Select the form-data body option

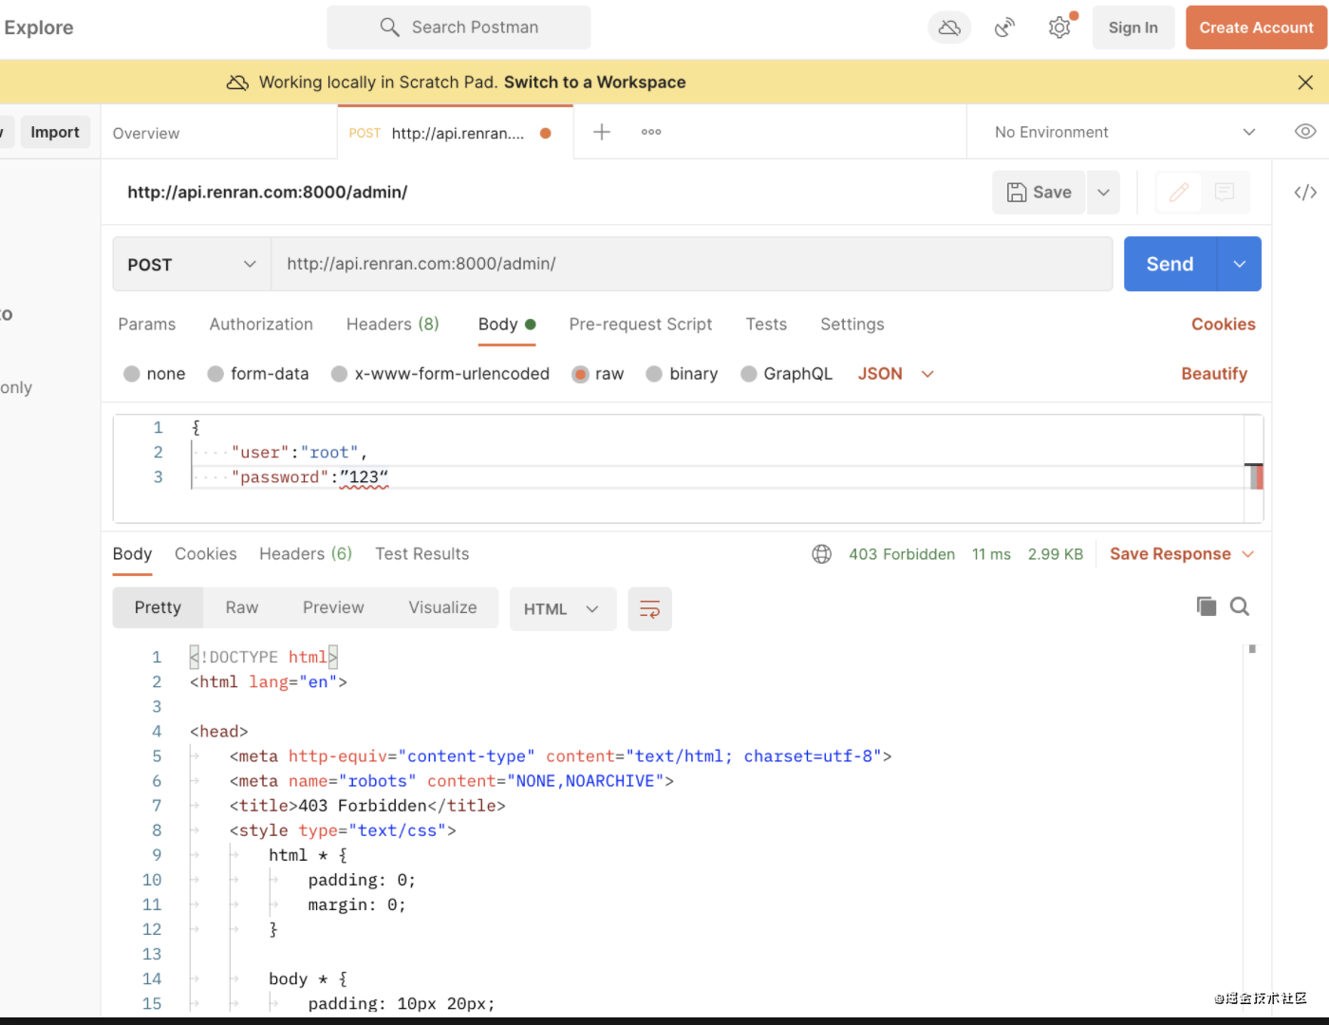[x=216, y=374]
